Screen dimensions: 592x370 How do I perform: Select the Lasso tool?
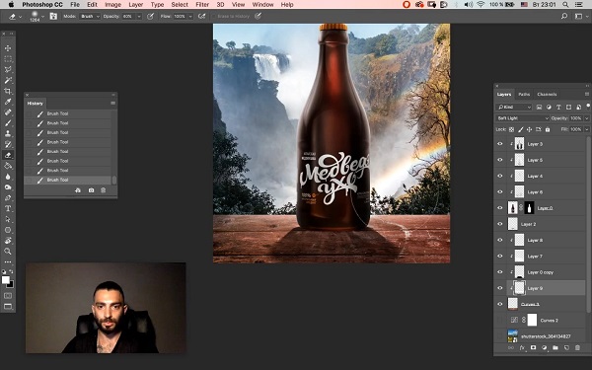[x=8, y=69]
